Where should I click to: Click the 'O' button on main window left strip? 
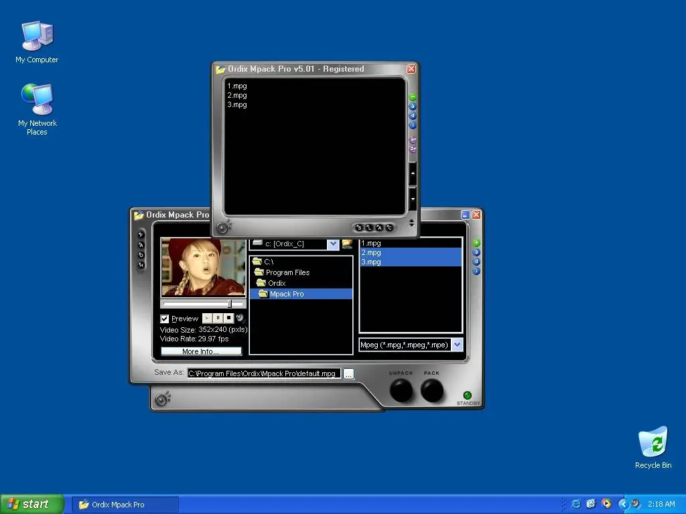click(x=141, y=255)
